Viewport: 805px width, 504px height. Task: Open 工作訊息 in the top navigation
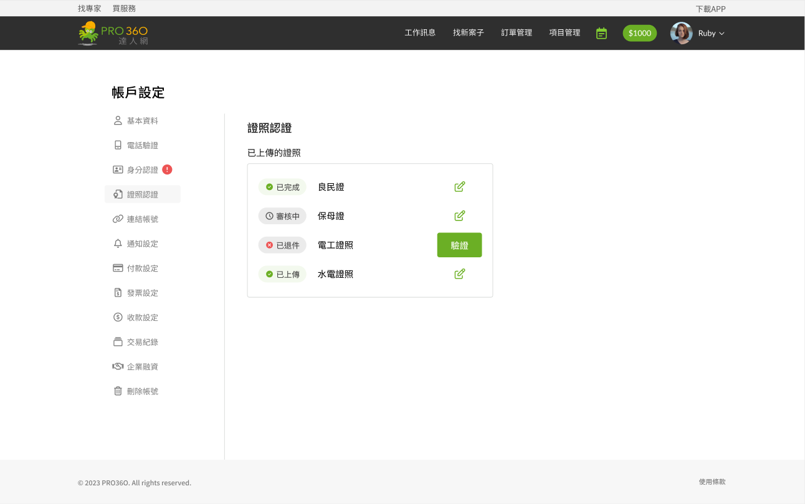(420, 33)
